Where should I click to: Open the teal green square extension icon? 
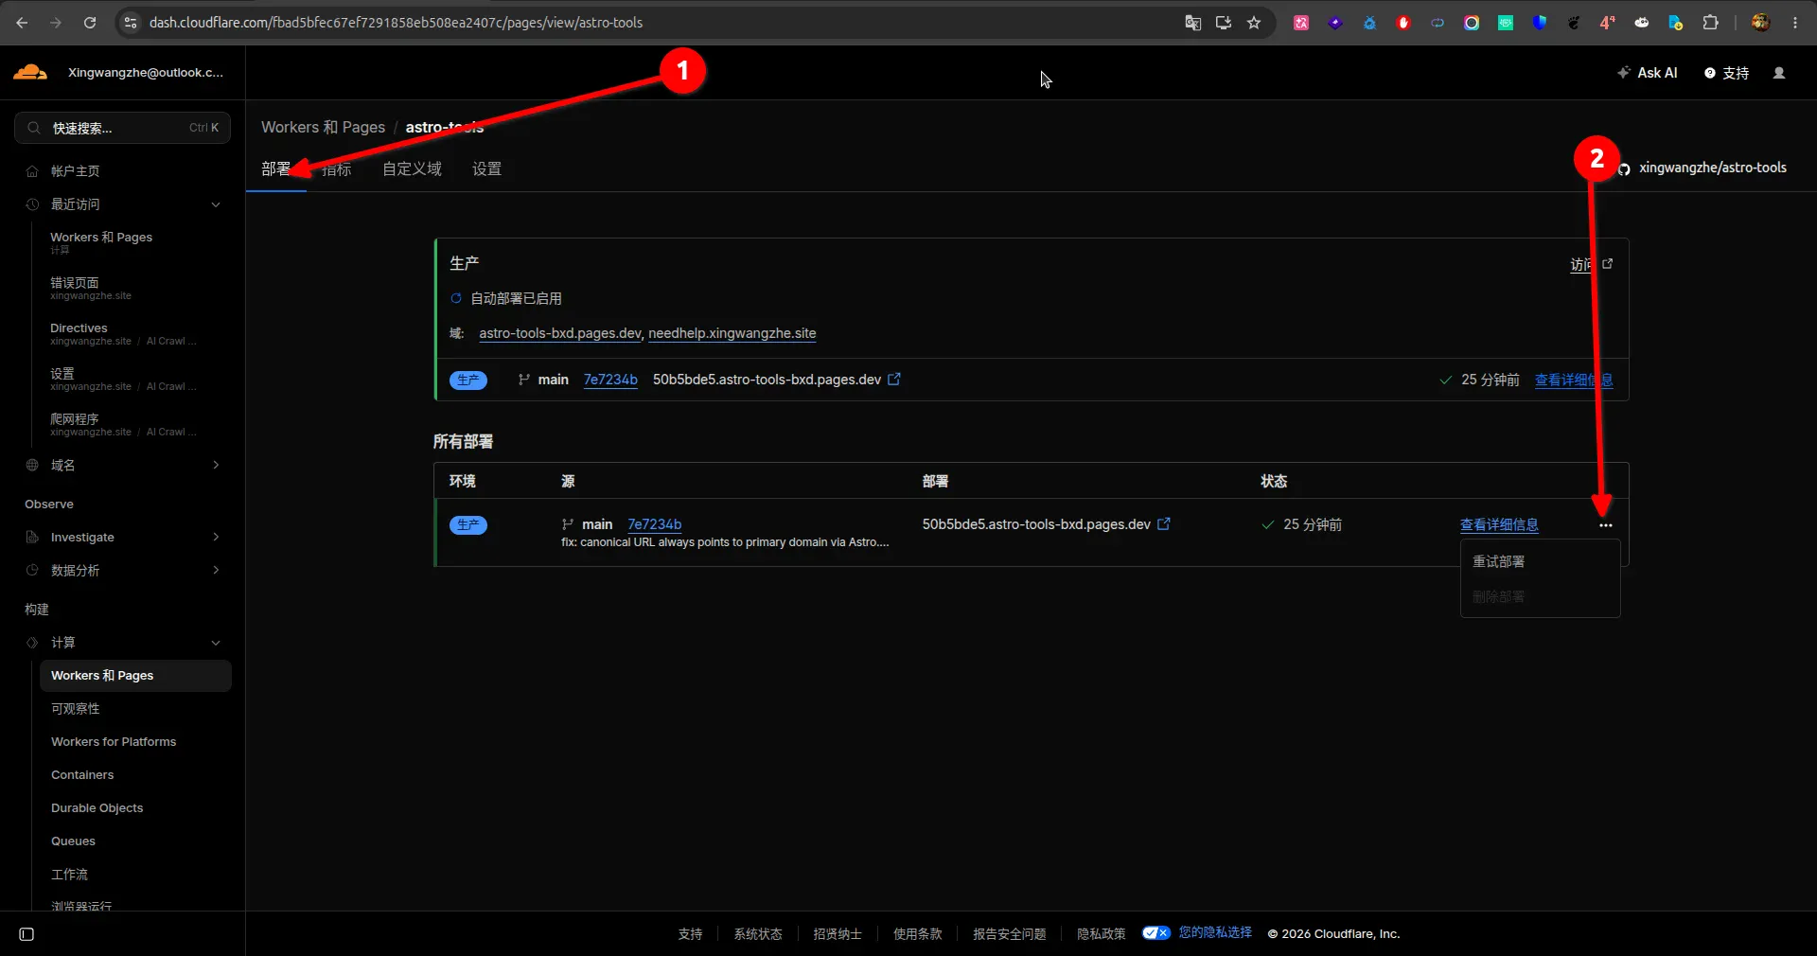click(x=1506, y=23)
